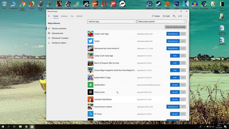Select Nainstalované in the sidebar

click(x=57, y=33)
